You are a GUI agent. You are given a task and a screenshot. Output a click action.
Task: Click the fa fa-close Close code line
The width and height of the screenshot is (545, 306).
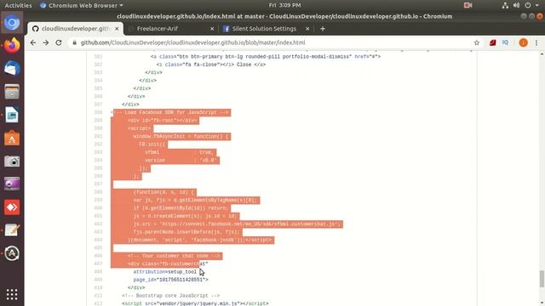(211, 65)
